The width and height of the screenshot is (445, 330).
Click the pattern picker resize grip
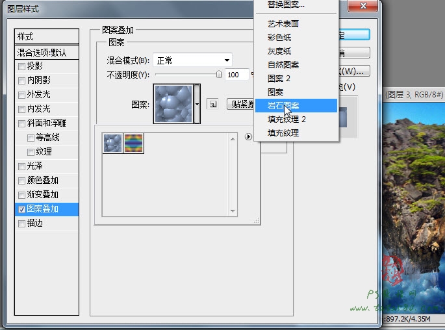pos(257,221)
